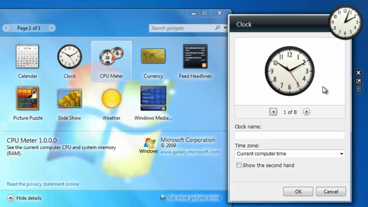368x207 pixels.
Task: Minimize the gadget gallery window
Action: [x=193, y=13]
